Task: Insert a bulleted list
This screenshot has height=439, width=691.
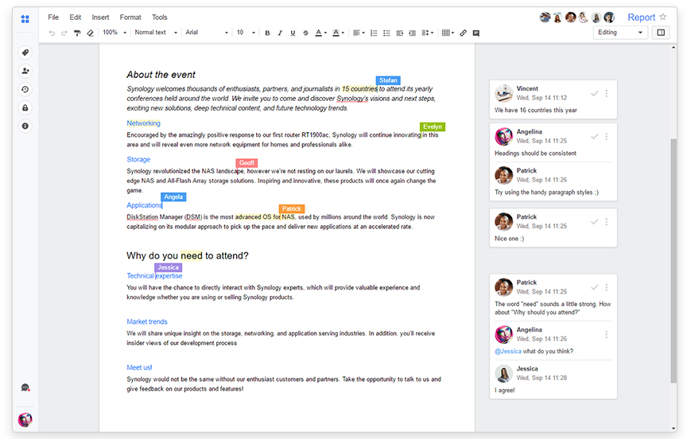Action: click(386, 33)
